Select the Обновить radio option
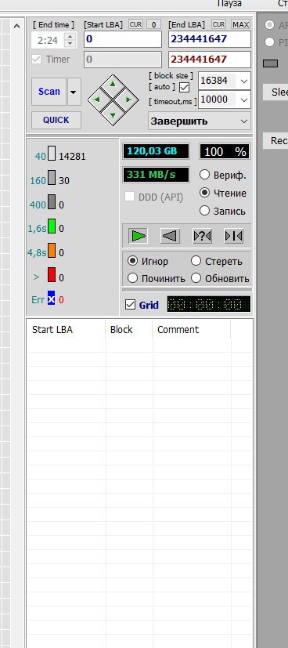Image resolution: width=288 pixels, height=648 pixels. coord(196,278)
